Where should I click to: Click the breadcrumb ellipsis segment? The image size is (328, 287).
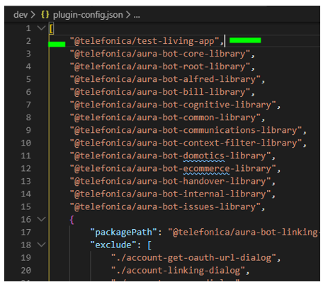point(137,16)
